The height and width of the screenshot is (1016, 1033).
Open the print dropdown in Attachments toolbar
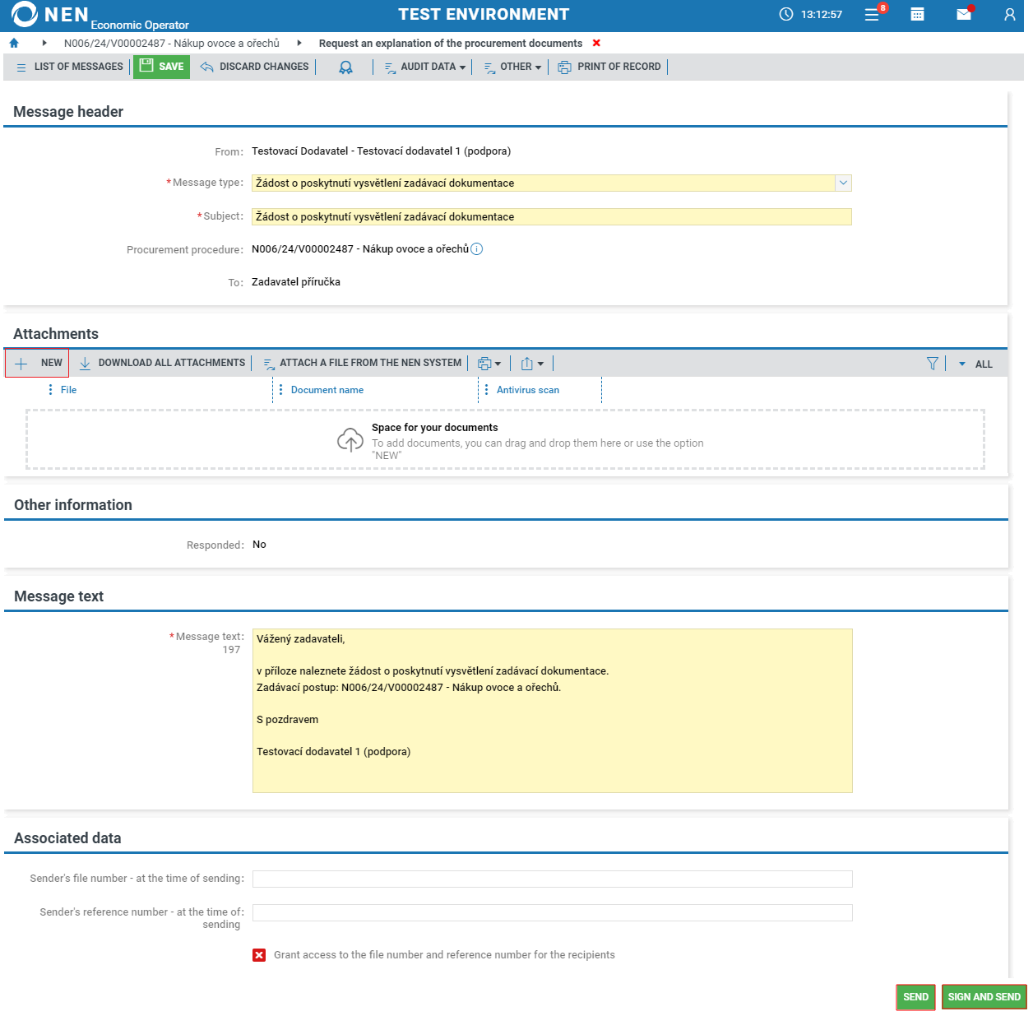[489, 364]
